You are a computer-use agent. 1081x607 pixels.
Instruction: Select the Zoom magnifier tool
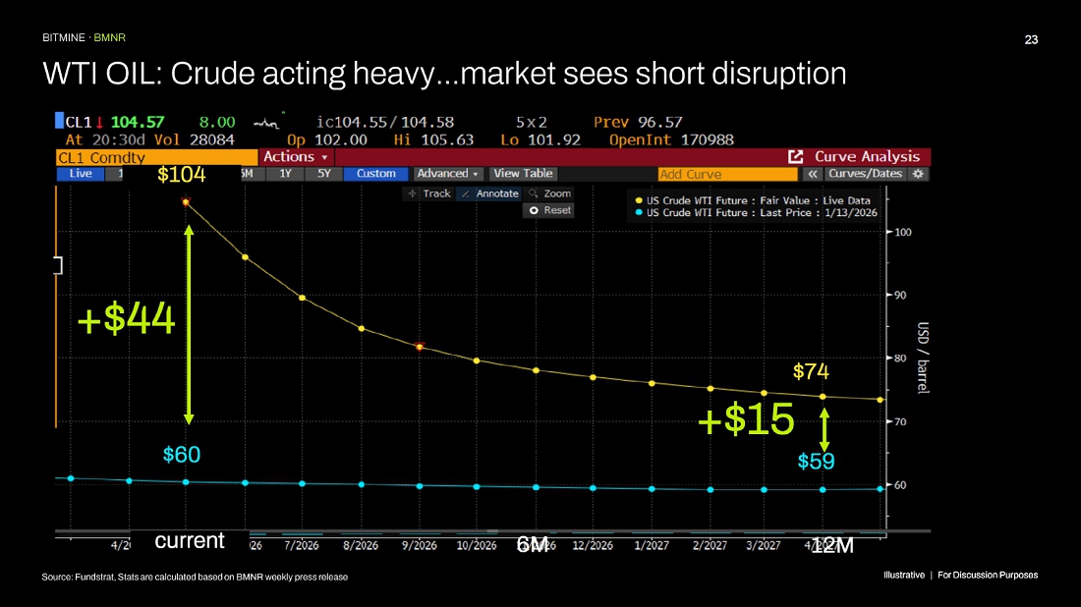point(549,193)
